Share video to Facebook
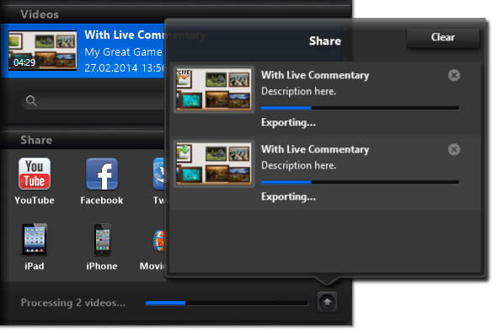The image size is (497, 333). 102,174
